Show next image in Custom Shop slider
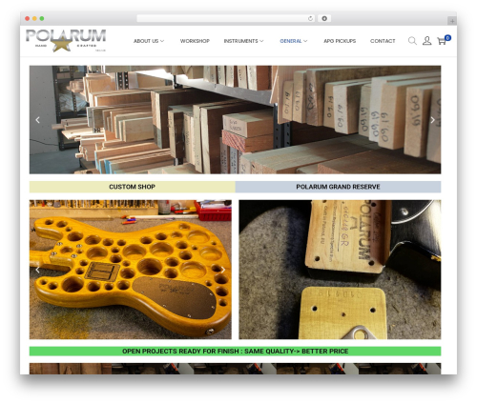The image size is (477, 403). (223, 270)
